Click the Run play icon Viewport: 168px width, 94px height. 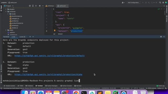click(x=143, y=3)
